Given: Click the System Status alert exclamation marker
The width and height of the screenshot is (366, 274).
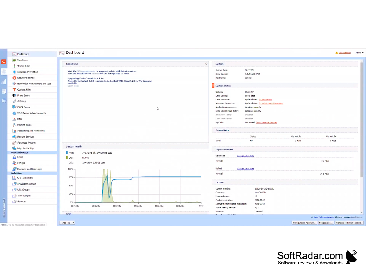Looking at the screenshot, I should 213,86.
